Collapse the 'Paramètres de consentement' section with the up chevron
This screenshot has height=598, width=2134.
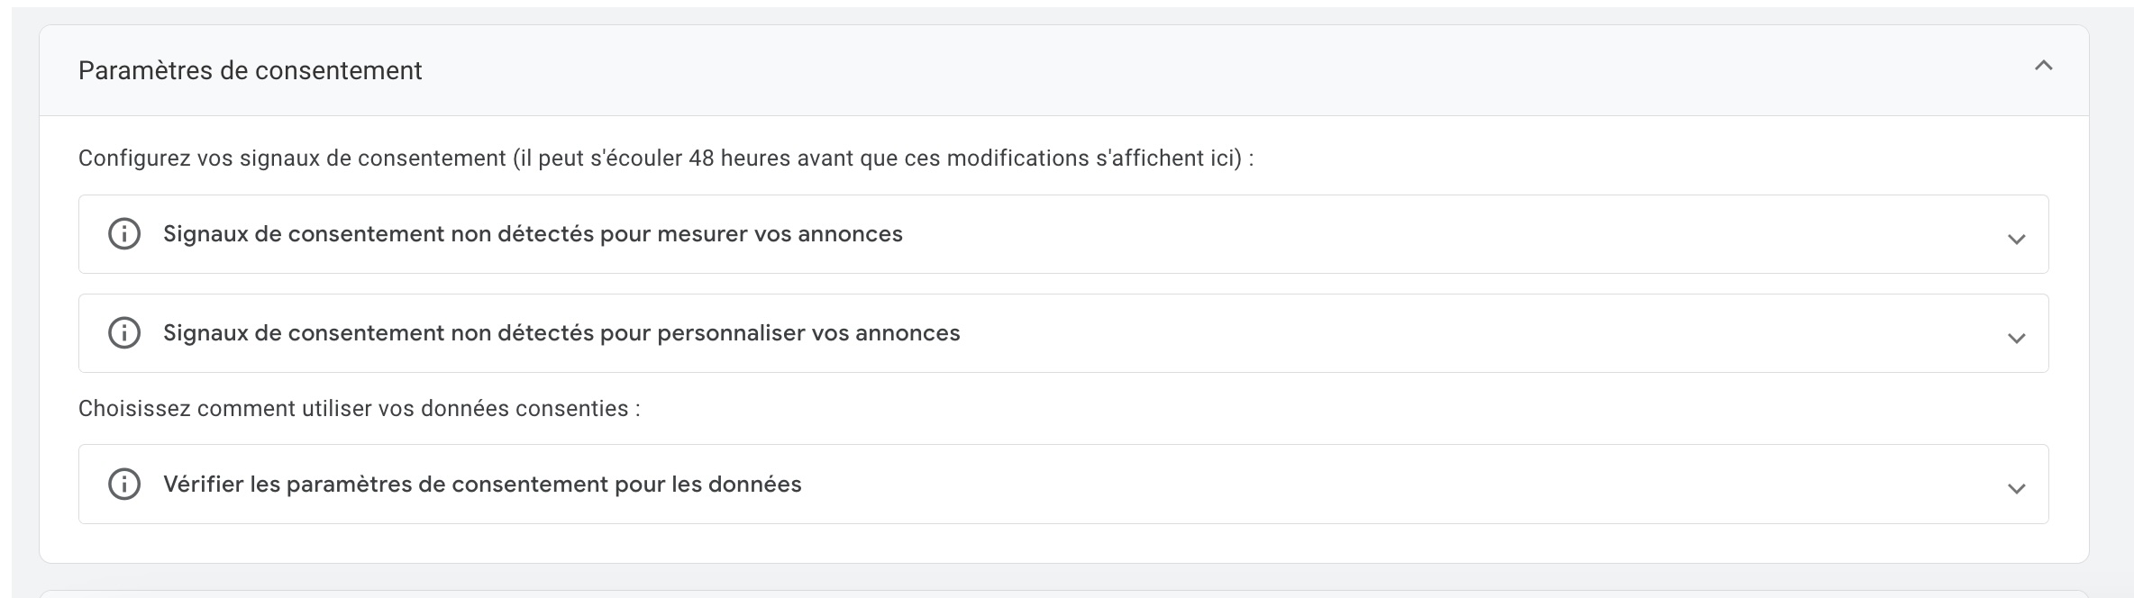click(x=2043, y=66)
